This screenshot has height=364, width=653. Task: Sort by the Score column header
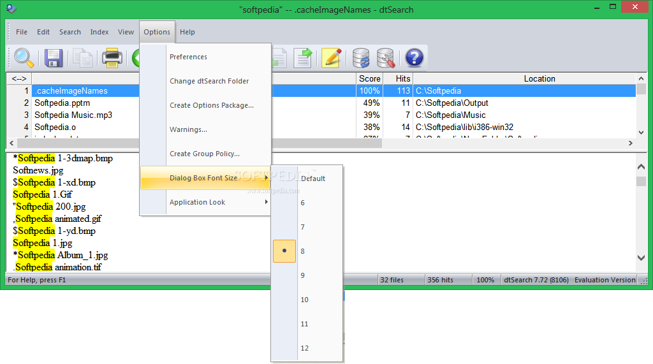[369, 78]
